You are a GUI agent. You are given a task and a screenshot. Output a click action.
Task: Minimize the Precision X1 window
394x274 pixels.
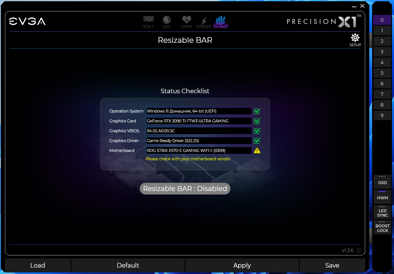point(354,6)
